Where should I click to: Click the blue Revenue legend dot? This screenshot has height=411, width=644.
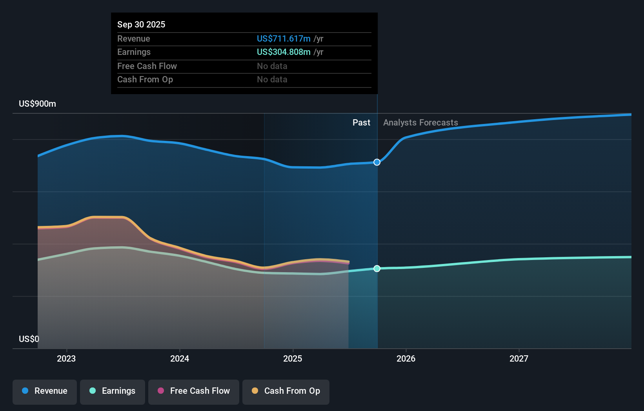point(25,391)
